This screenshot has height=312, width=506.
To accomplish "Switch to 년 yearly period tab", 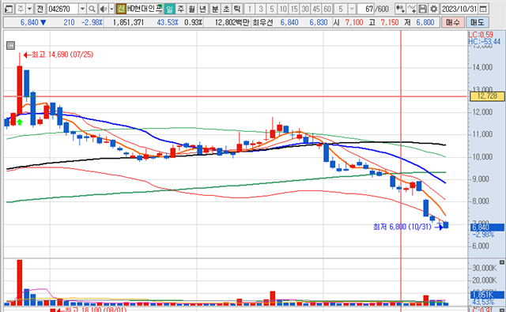I will [202, 9].
